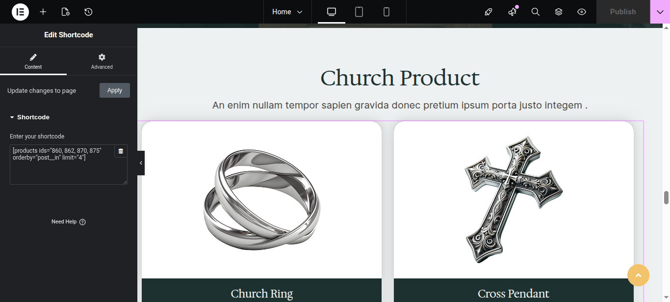
Task: Open the Add Element plus icon
Action: pyautogui.click(x=43, y=12)
